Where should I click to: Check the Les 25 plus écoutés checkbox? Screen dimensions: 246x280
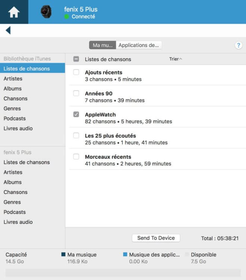(x=76, y=136)
